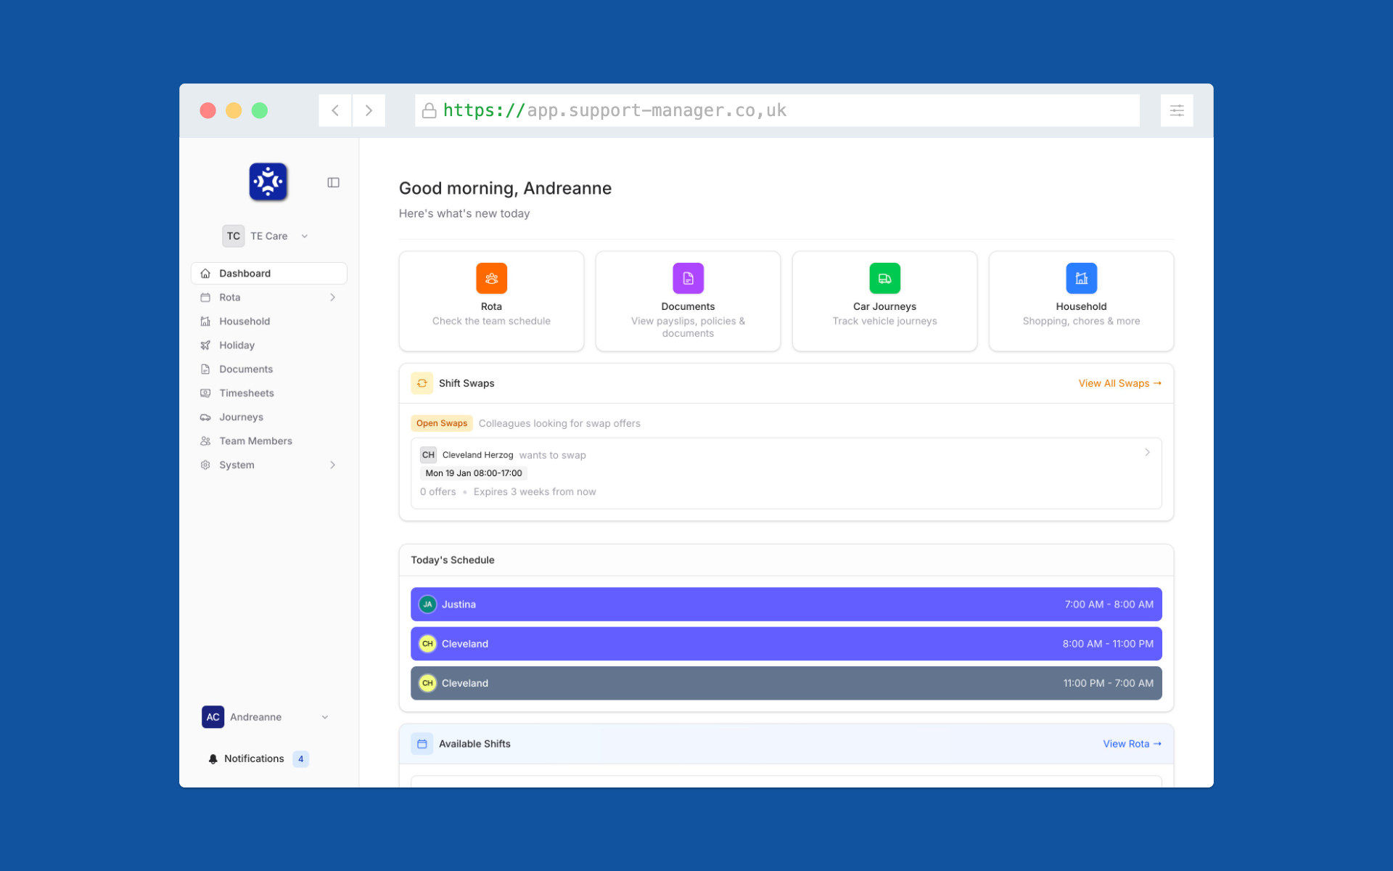
Task: Click the Shift Swaps refresh icon
Action: 422,383
